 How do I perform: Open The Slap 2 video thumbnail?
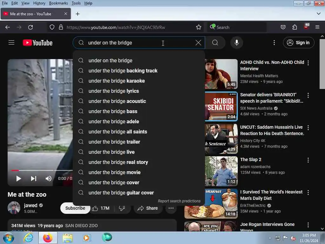tap(221, 171)
